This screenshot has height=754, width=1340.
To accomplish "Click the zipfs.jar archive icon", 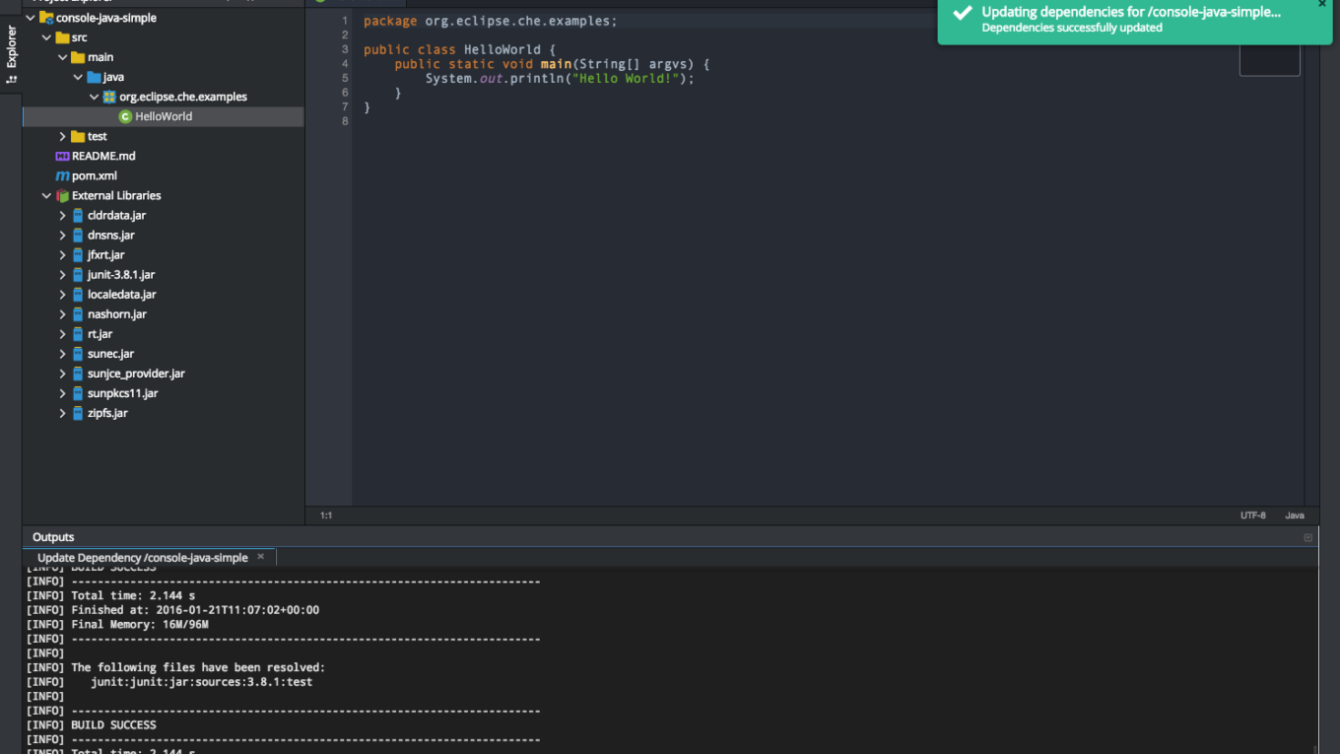I will tap(78, 413).
